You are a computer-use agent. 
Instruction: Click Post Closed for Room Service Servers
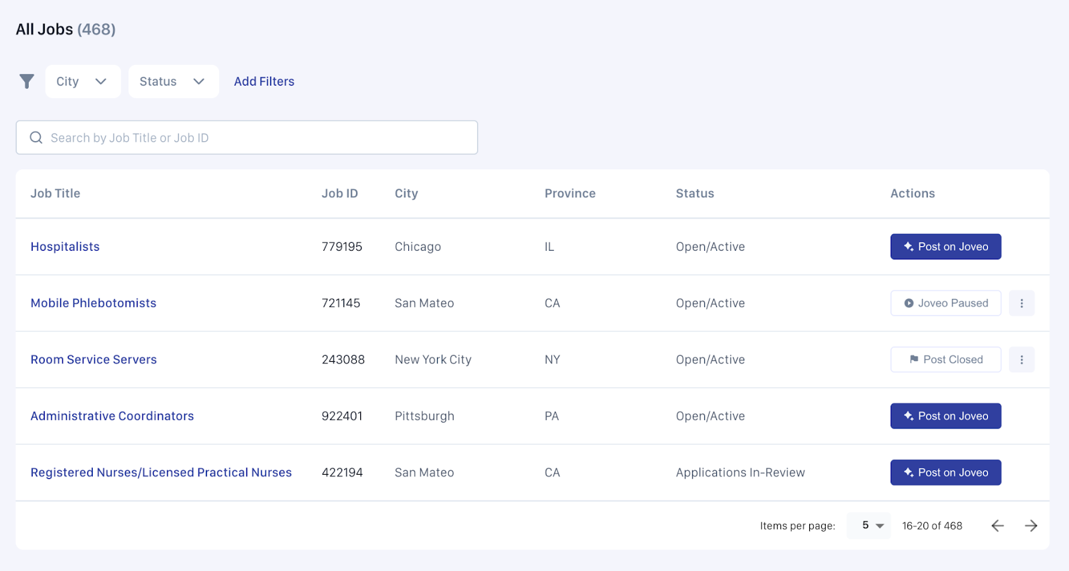point(945,360)
